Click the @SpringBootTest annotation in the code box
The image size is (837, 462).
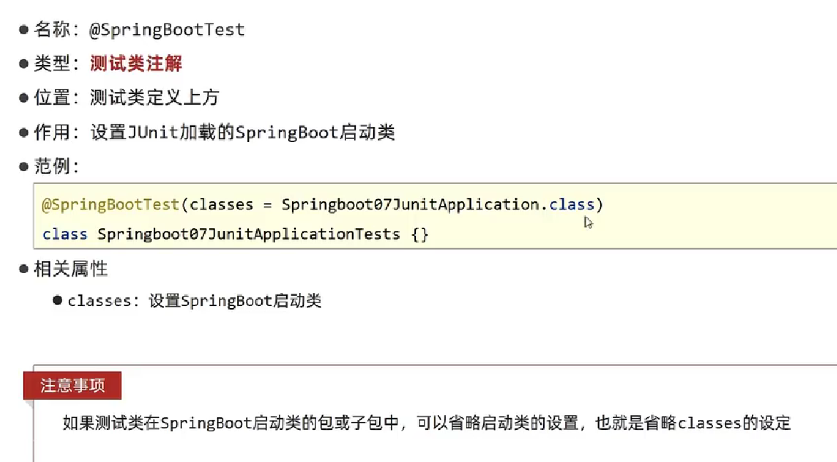click(111, 205)
